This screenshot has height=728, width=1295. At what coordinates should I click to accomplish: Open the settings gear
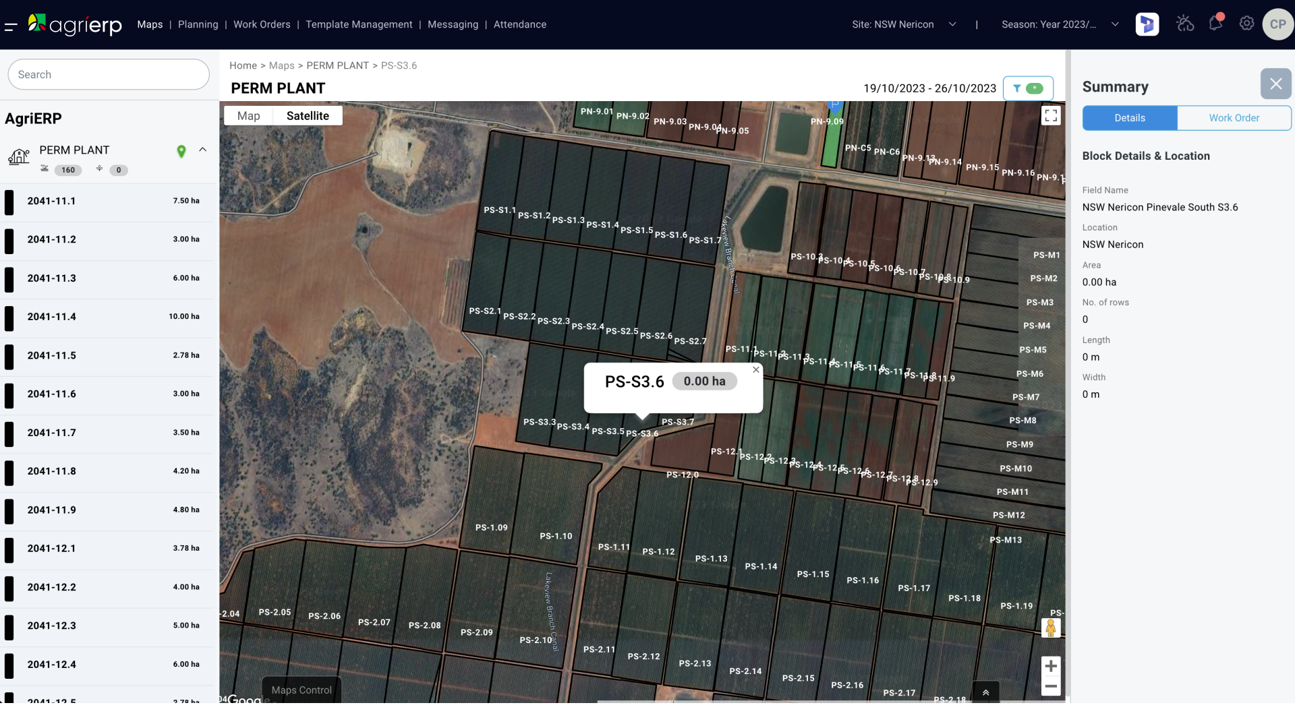1246,24
